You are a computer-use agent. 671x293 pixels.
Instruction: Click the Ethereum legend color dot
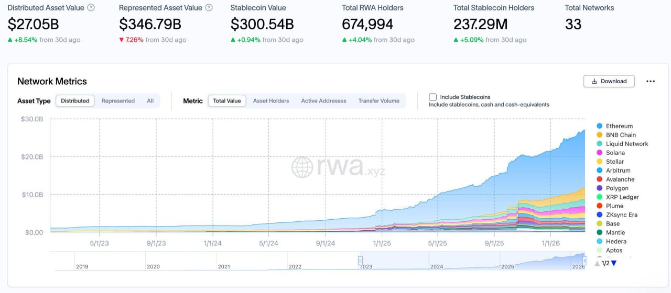click(x=599, y=126)
